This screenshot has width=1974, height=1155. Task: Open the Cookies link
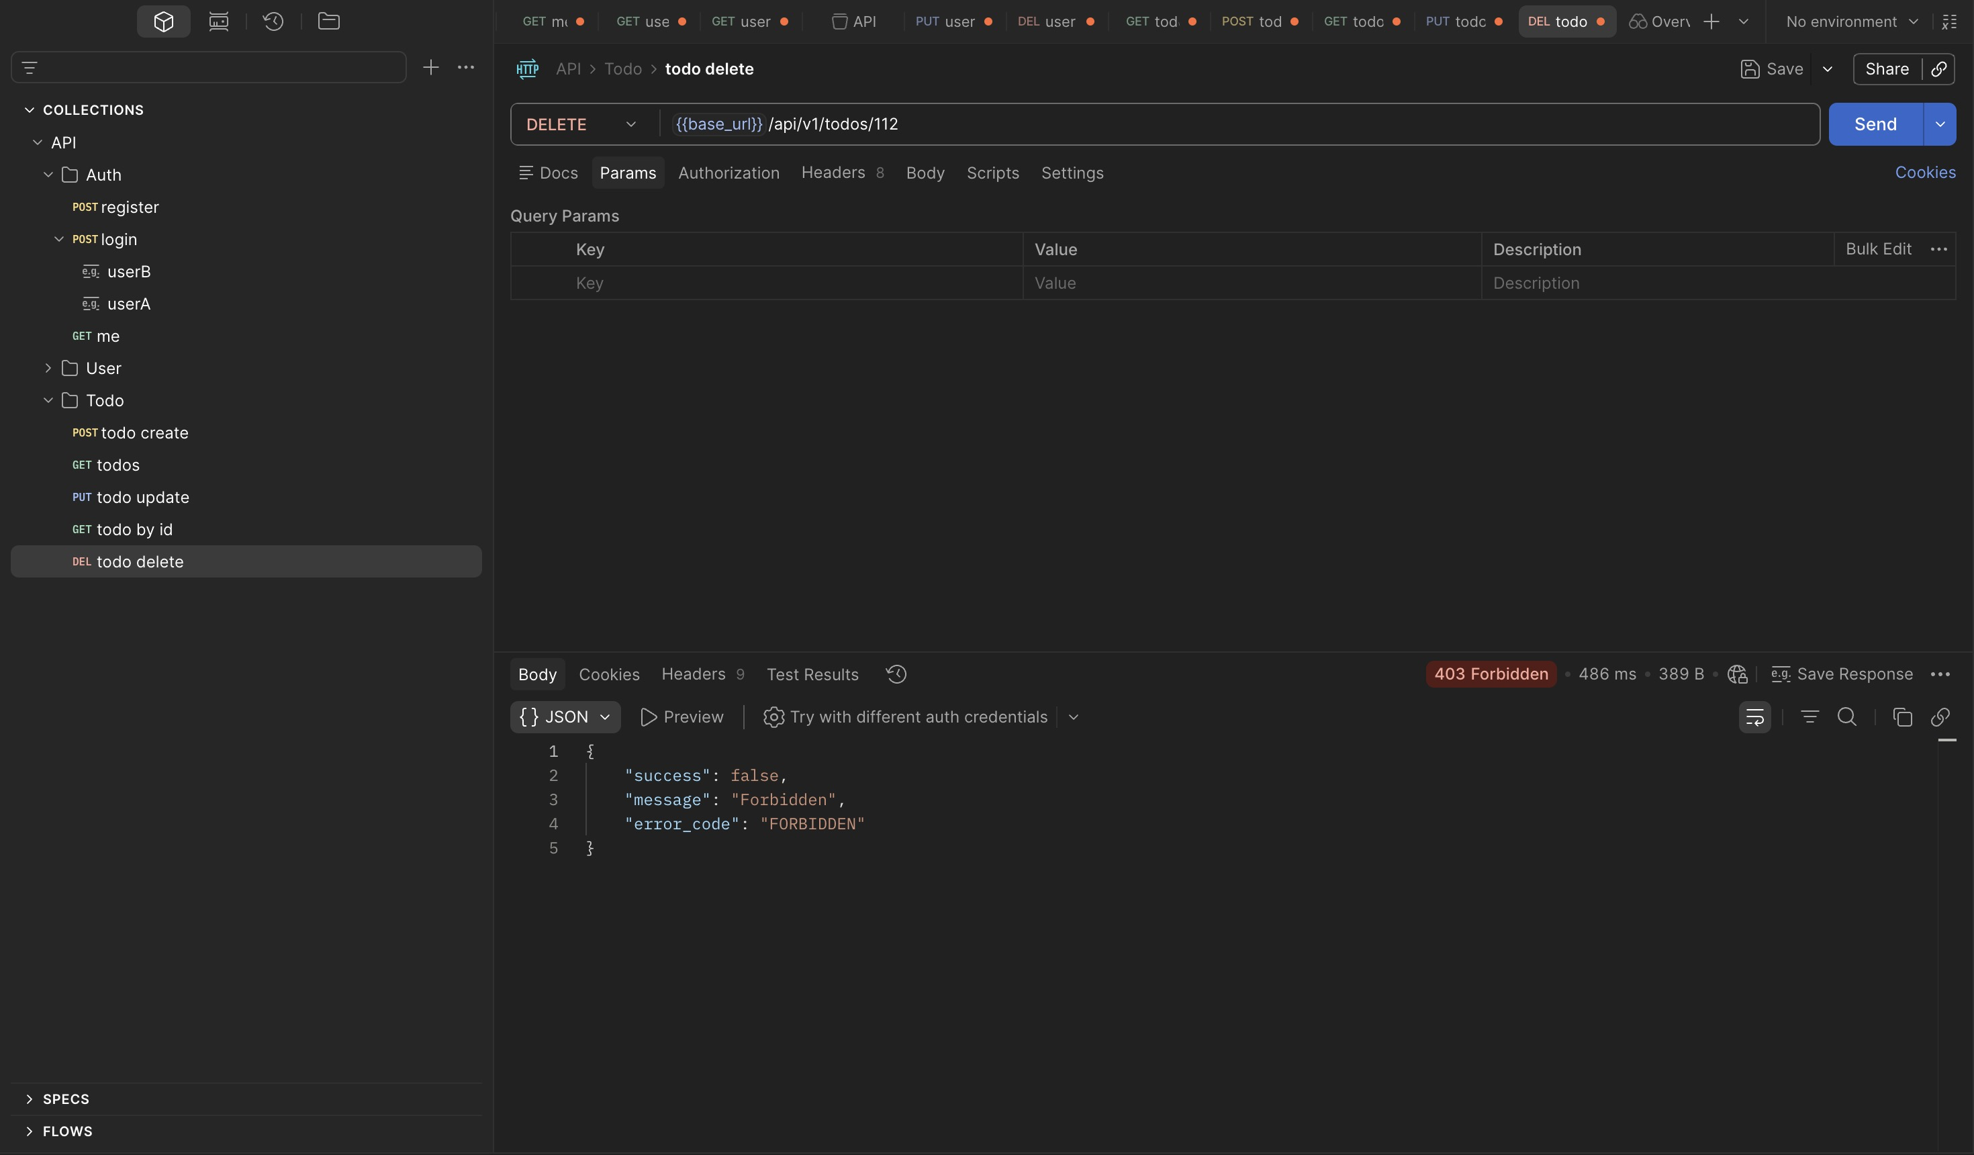click(1924, 173)
